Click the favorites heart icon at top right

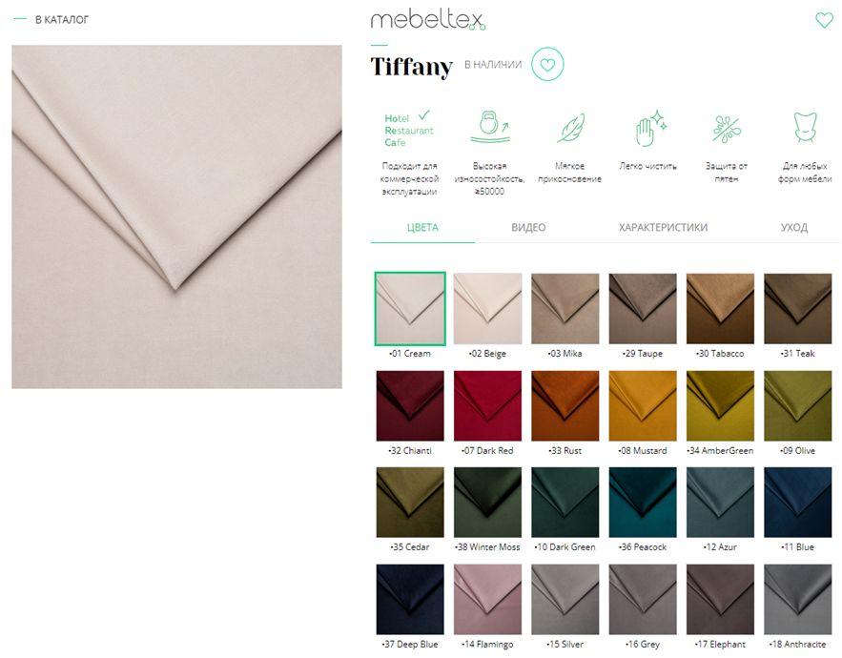[824, 20]
